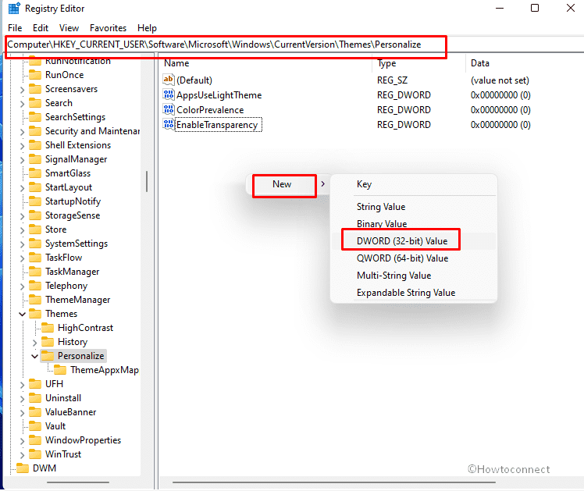584x491 pixels.
Task: Select the ColorPrevalence value name
Action: coord(210,110)
